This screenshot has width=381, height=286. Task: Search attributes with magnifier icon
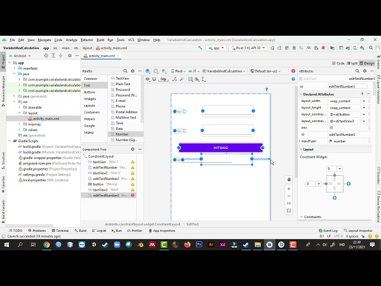(x=357, y=71)
